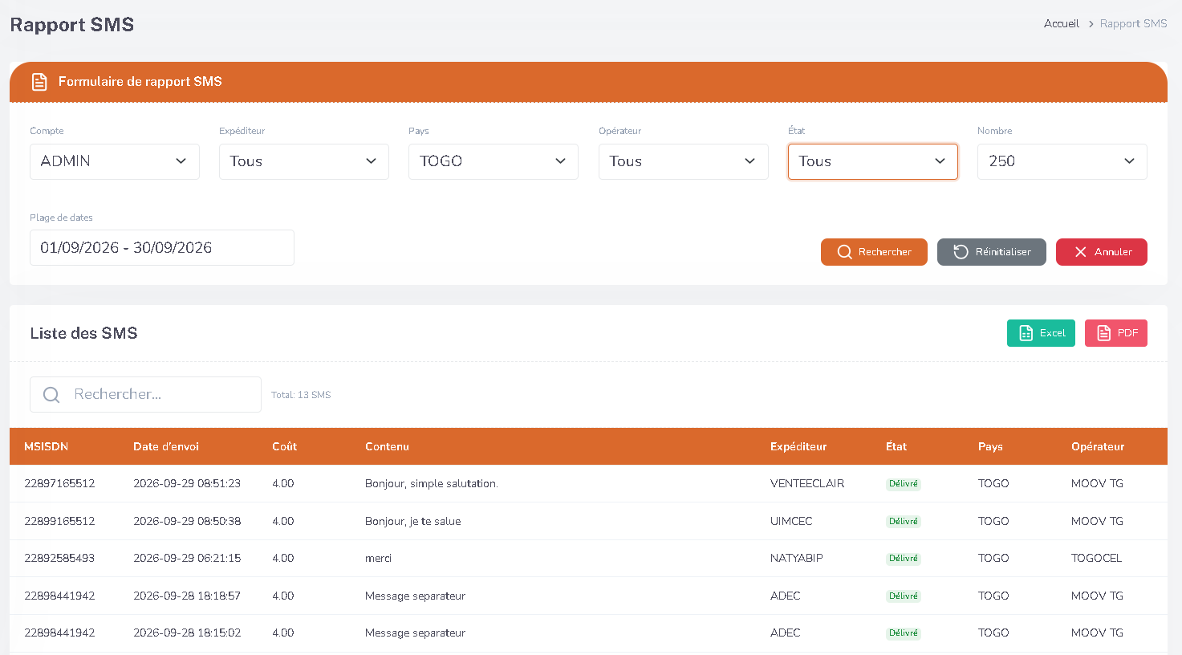The image size is (1182, 655).
Task: Click the message 'Bonjour, je te salue'
Action: click(413, 522)
